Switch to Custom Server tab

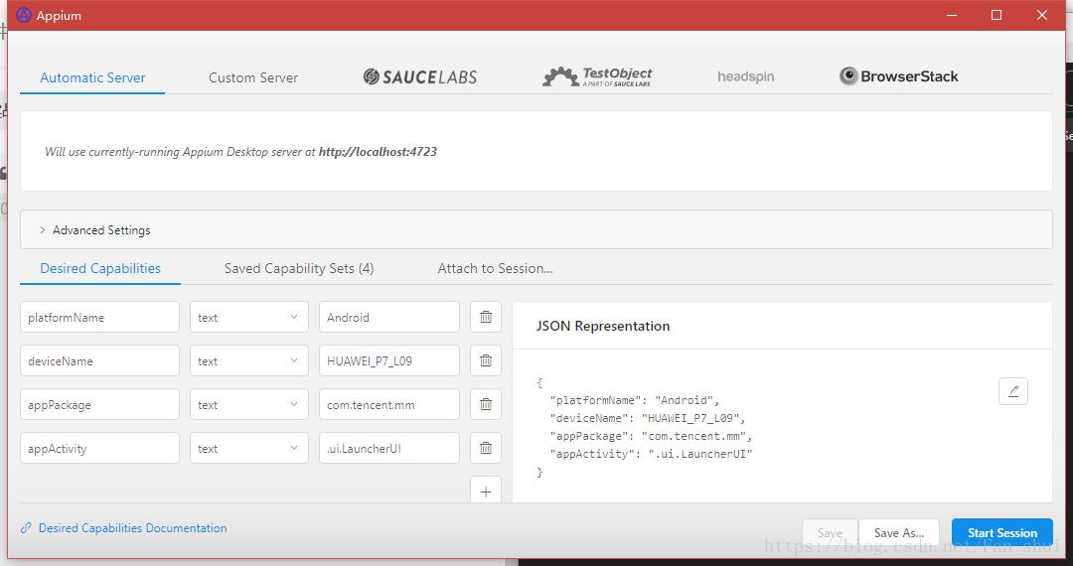253,77
